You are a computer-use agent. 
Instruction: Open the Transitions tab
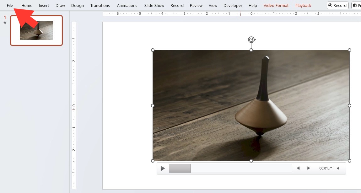100,5
